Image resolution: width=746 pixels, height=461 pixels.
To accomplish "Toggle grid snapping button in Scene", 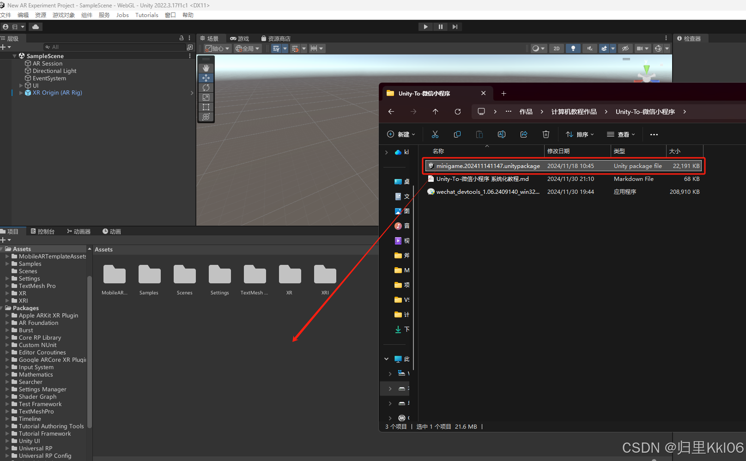I will pos(295,48).
